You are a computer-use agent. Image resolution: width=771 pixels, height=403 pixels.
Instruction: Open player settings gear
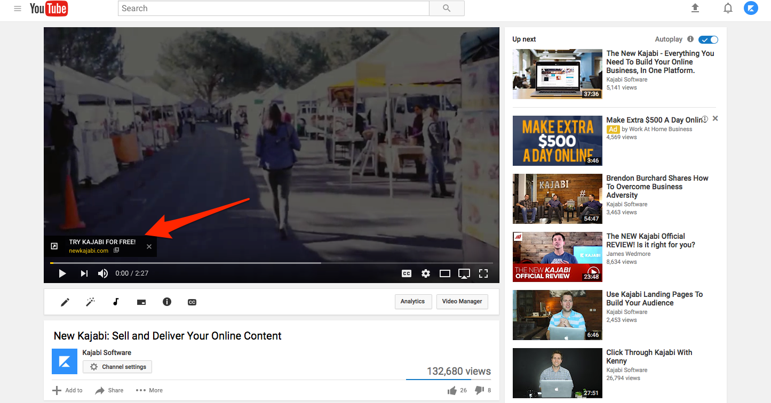pos(426,273)
